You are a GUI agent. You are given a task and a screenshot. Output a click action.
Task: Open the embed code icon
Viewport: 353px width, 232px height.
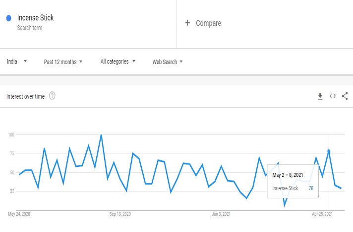coord(333,96)
